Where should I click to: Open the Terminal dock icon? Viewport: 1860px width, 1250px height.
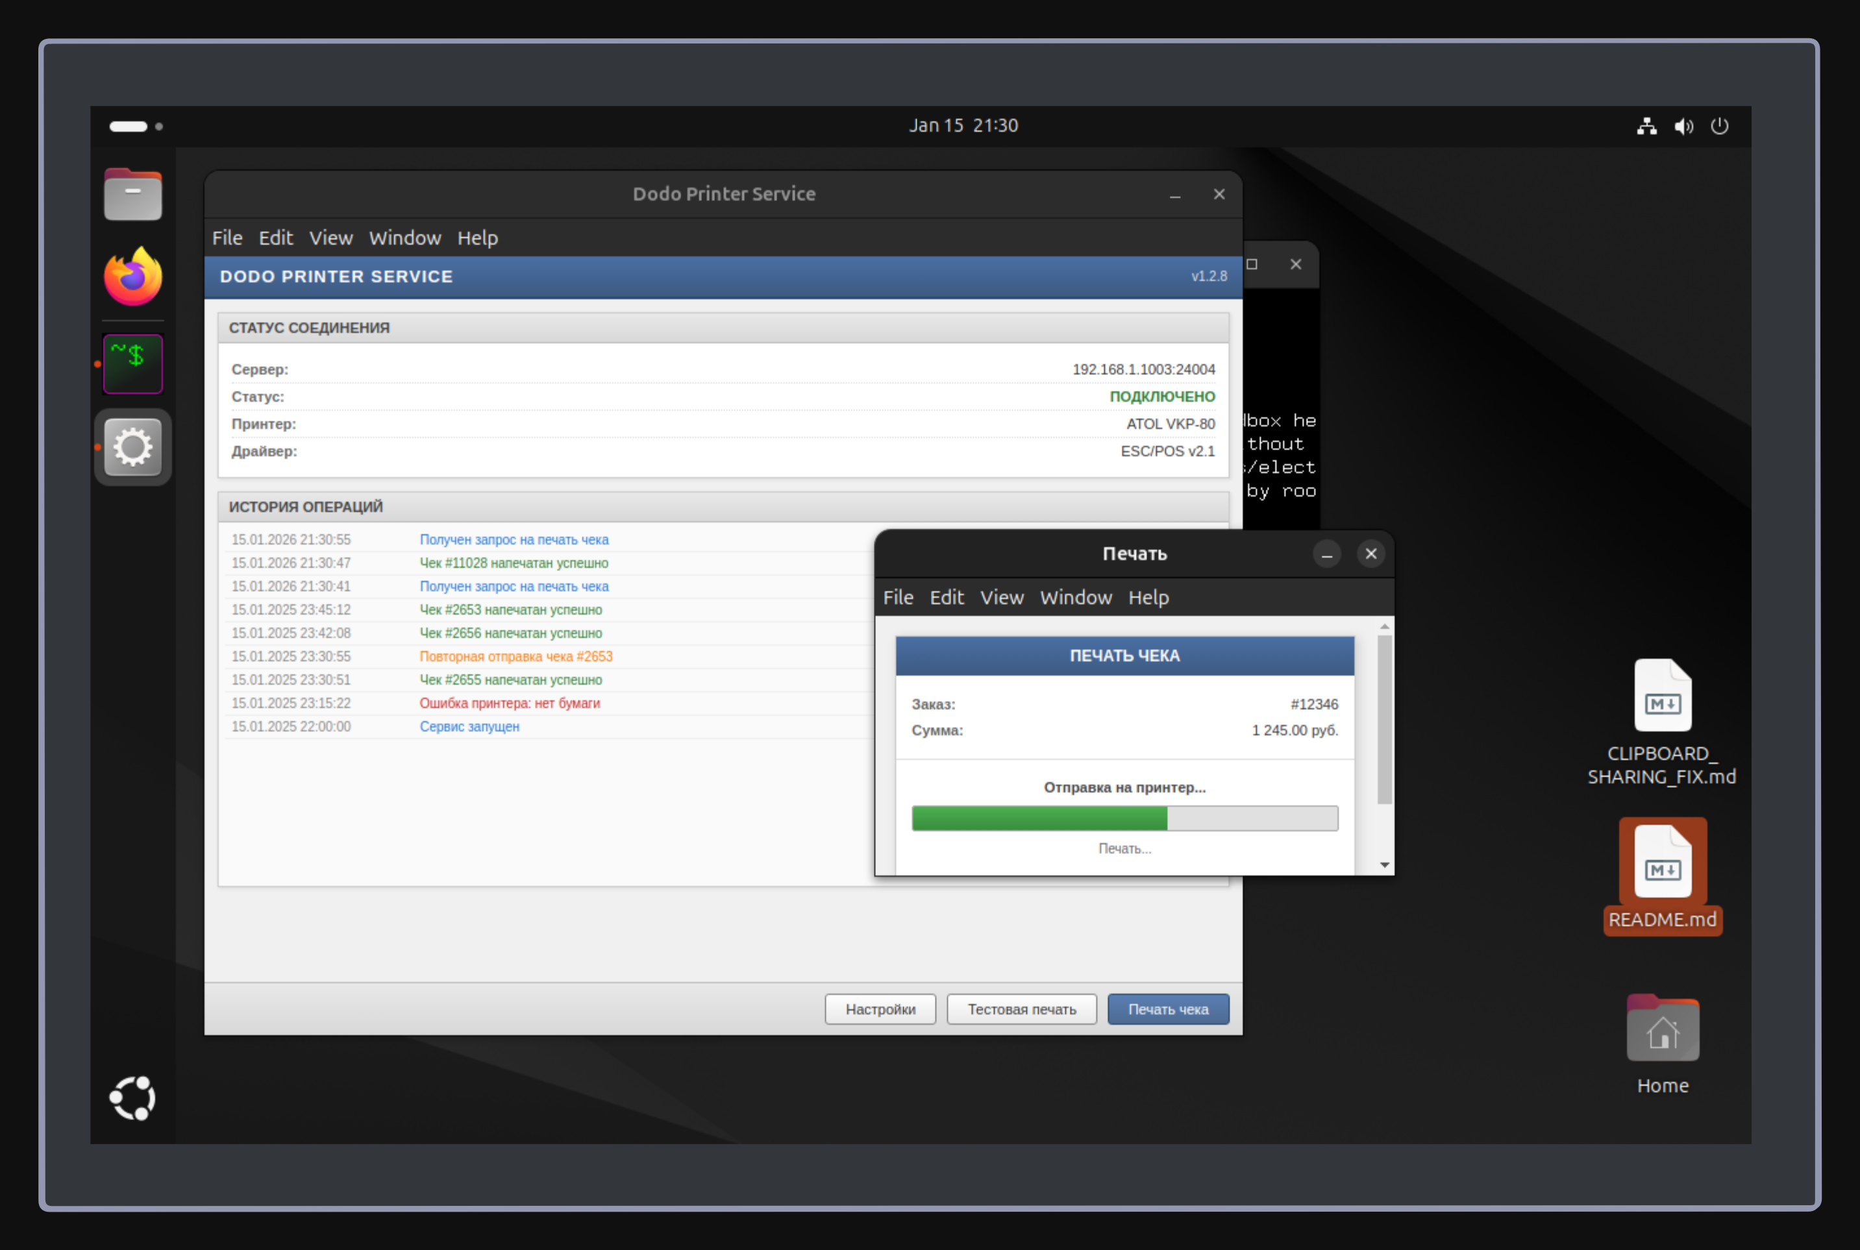(132, 363)
